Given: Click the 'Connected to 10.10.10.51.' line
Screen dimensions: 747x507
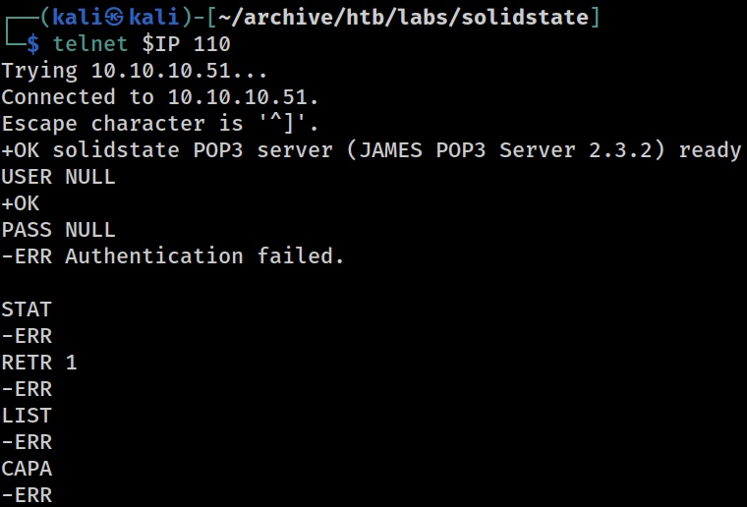Looking at the screenshot, I should click(159, 97).
